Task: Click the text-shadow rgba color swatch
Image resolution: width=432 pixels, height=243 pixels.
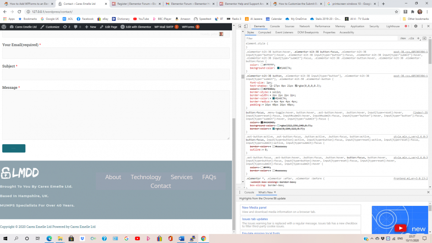Action: pyautogui.click(x=296, y=86)
